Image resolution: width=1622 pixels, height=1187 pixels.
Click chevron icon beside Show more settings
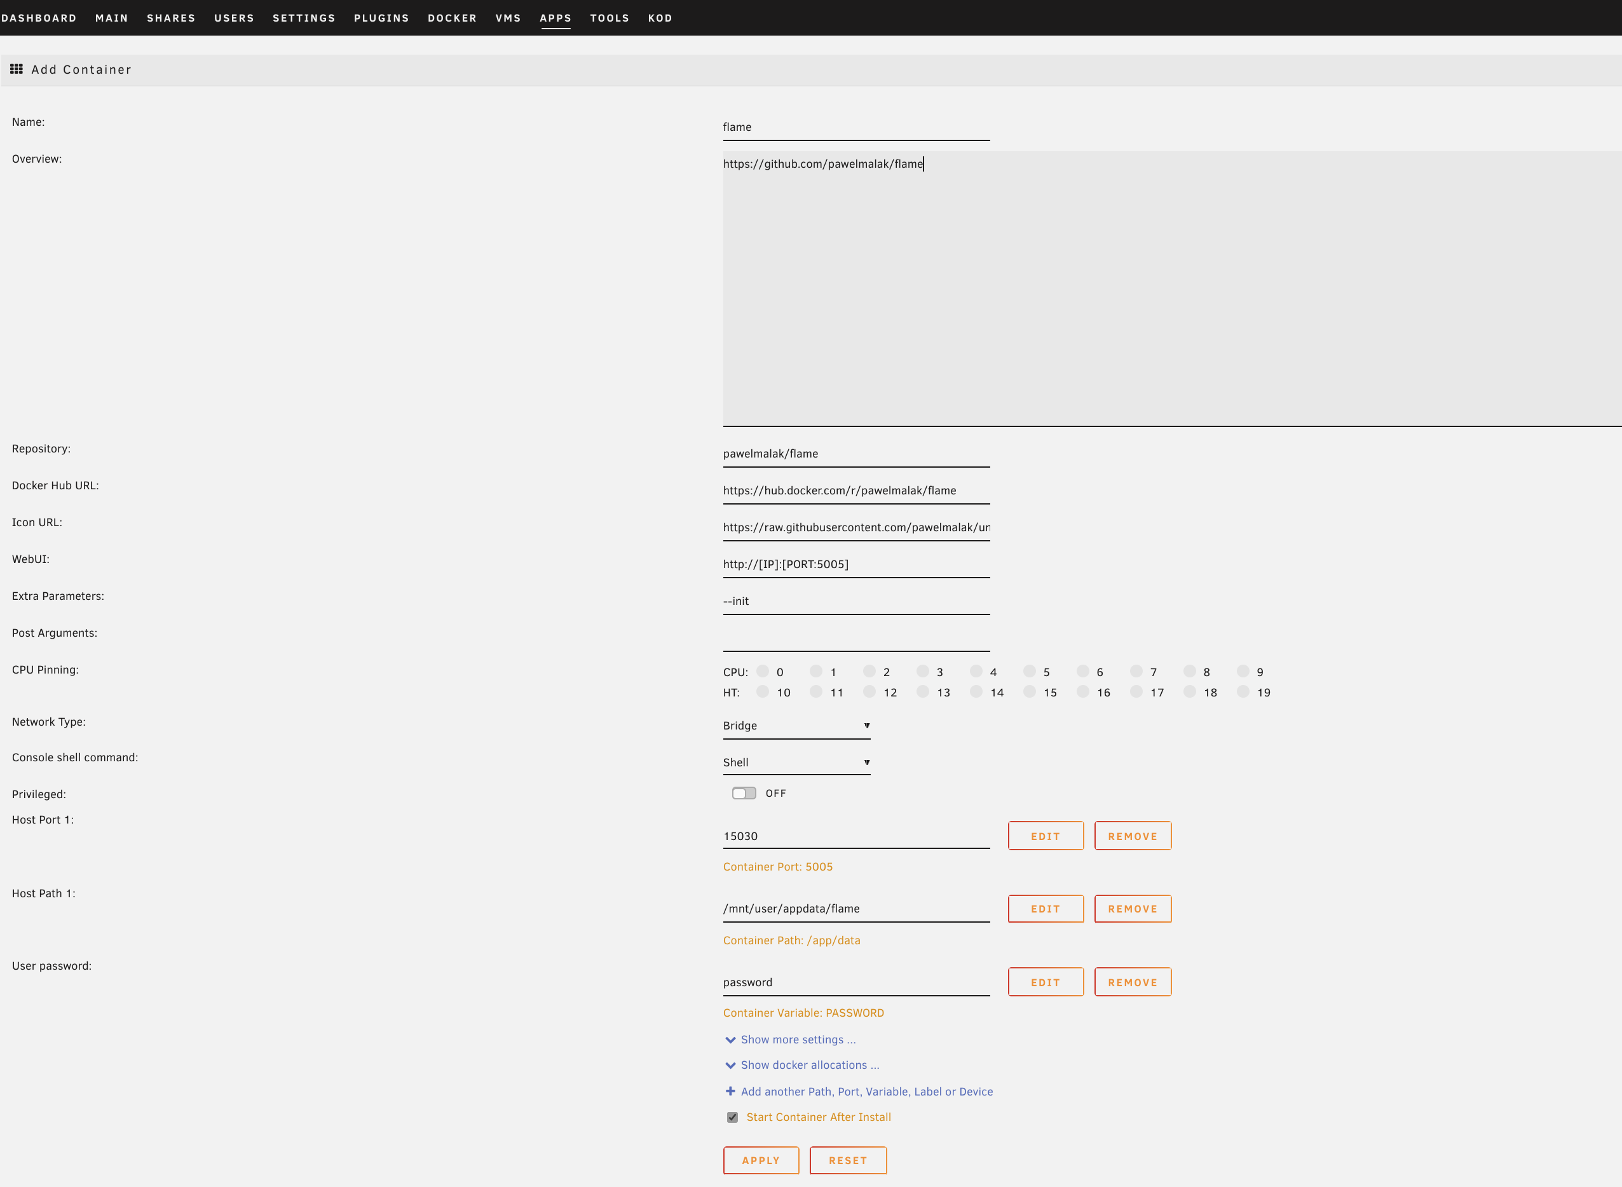click(730, 1040)
